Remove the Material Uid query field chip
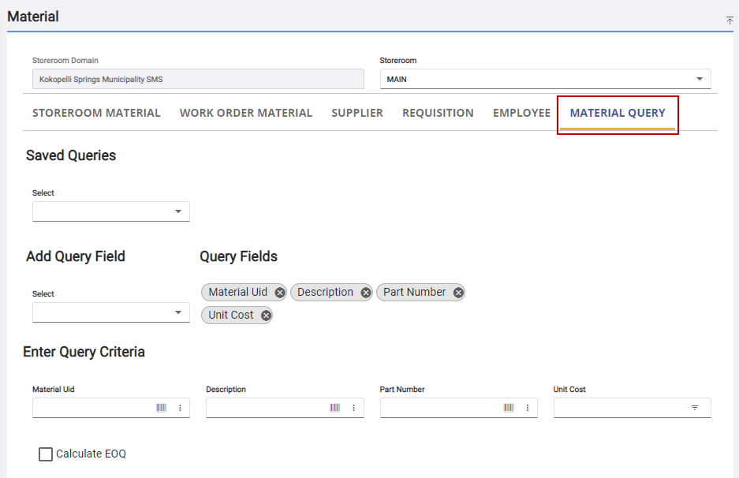Screen dimensions: 739x478 coord(280,292)
